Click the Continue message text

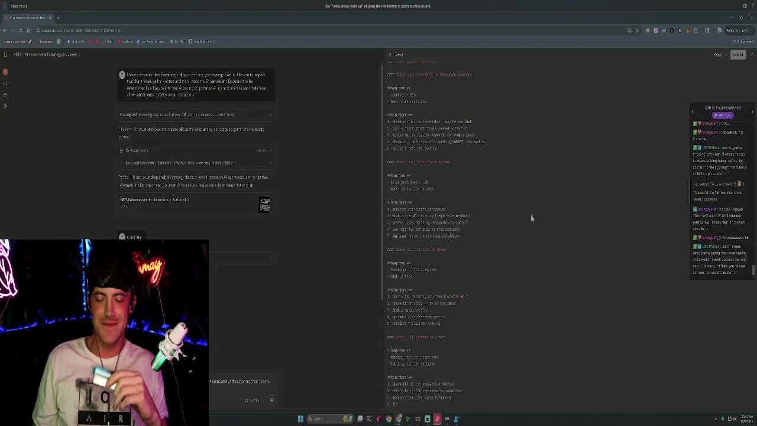pos(134,237)
